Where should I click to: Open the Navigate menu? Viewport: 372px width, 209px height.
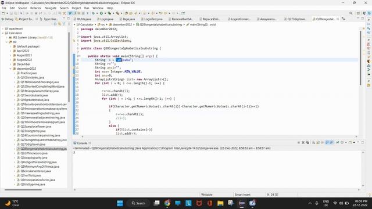tap(51, 8)
